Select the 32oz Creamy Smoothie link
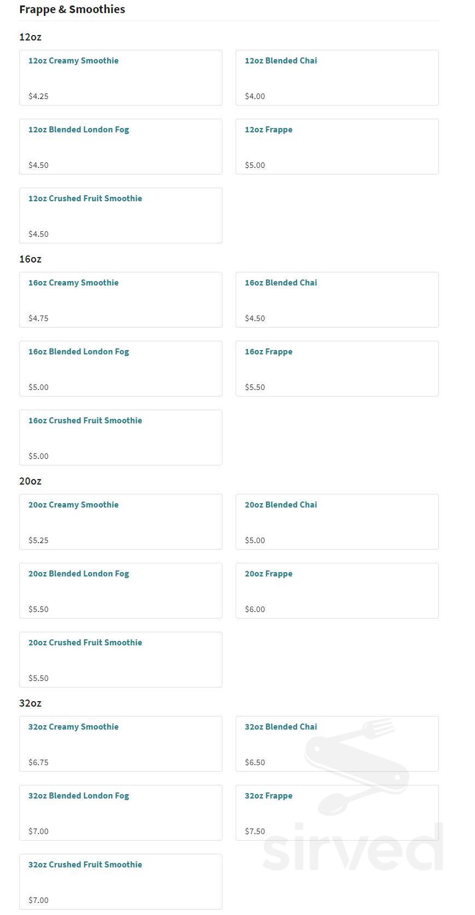This screenshot has height=915, width=475. (73, 727)
